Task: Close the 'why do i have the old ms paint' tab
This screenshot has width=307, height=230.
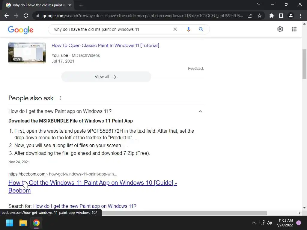Action: click(x=70, y=5)
